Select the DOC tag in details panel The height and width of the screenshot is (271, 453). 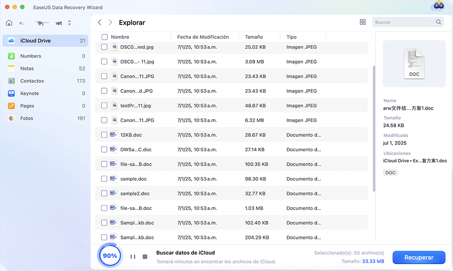click(390, 172)
